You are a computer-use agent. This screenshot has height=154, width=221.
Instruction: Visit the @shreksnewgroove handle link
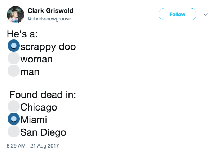(x=49, y=19)
